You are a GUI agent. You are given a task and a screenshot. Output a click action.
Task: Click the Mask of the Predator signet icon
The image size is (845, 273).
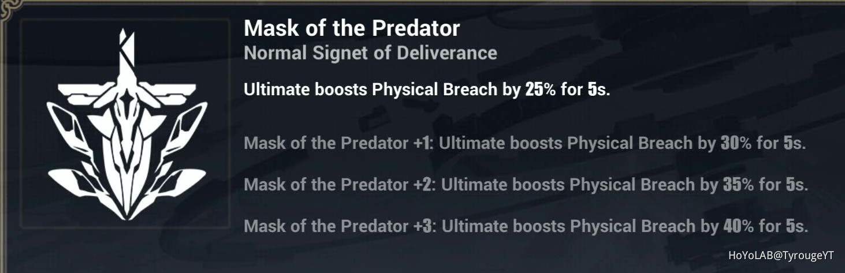tap(126, 124)
